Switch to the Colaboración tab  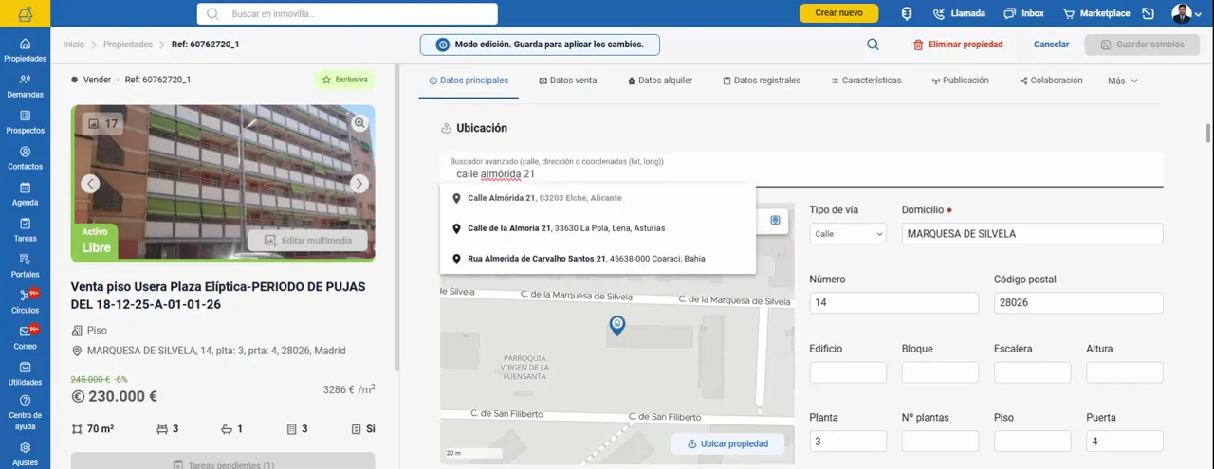point(1051,81)
